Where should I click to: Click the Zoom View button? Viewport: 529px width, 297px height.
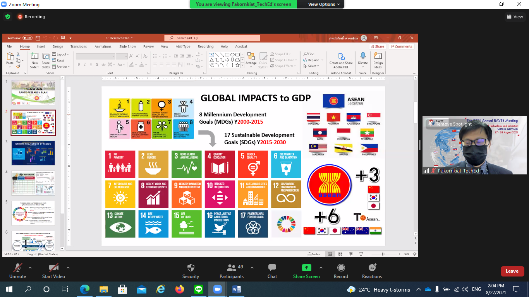pyautogui.click(x=515, y=17)
